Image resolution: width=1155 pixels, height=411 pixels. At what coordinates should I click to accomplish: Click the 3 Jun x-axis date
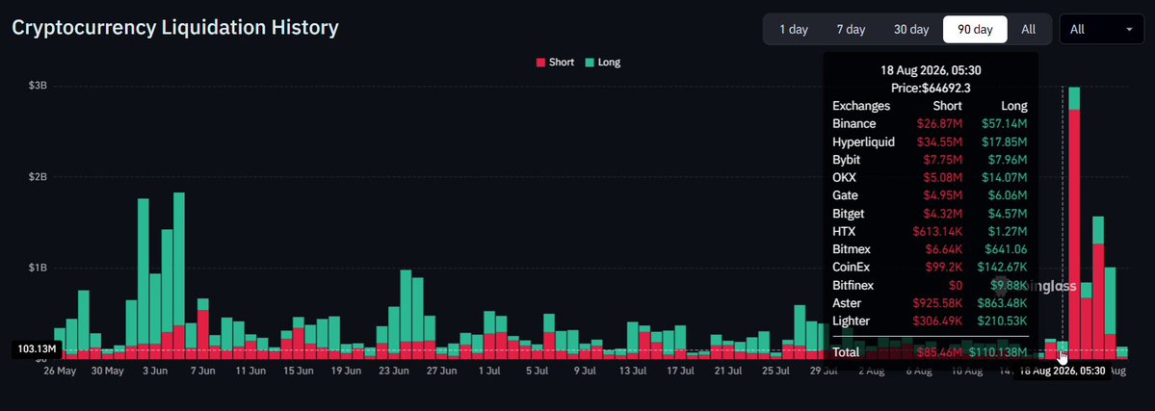155,371
